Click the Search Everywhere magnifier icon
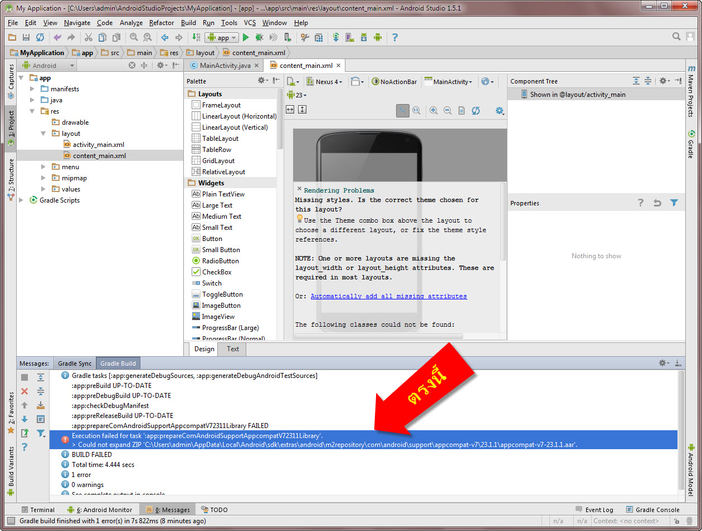The image size is (702, 531). click(x=676, y=37)
